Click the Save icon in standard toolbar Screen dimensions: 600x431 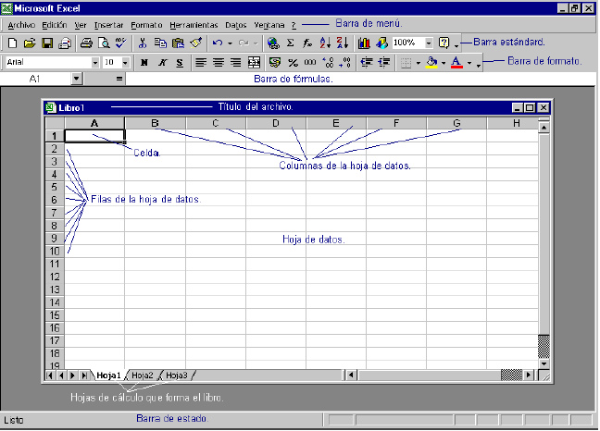[46, 43]
